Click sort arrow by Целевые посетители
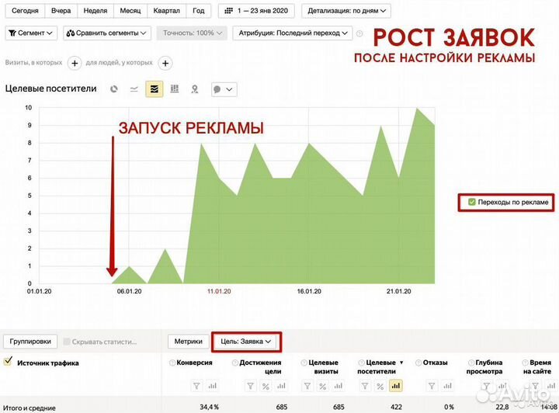 tap(401, 363)
